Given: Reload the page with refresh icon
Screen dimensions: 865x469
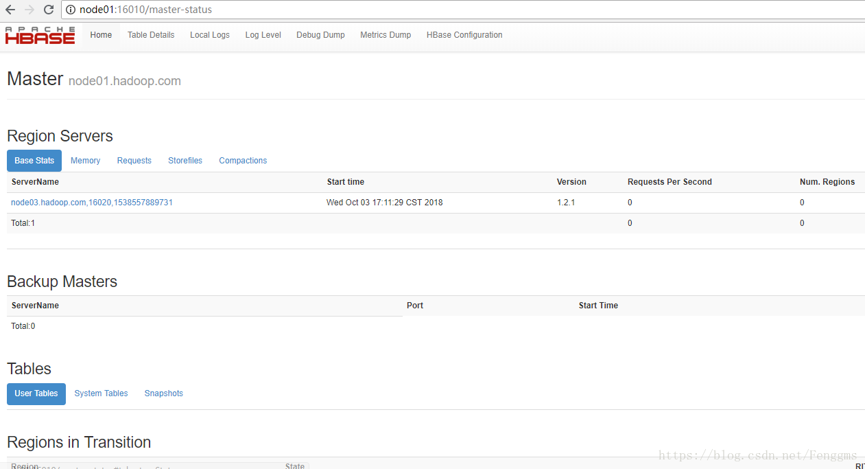Looking at the screenshot, I should pyautogui.click(x=49, y=10).
